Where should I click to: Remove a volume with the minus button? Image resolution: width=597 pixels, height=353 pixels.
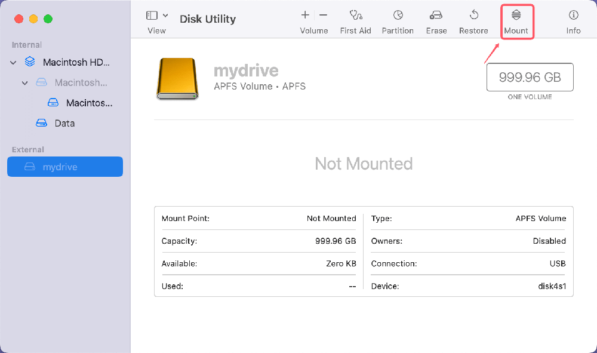coord(323,16)
